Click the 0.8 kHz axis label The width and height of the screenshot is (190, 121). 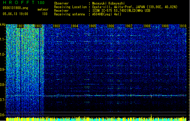point(3,85)
